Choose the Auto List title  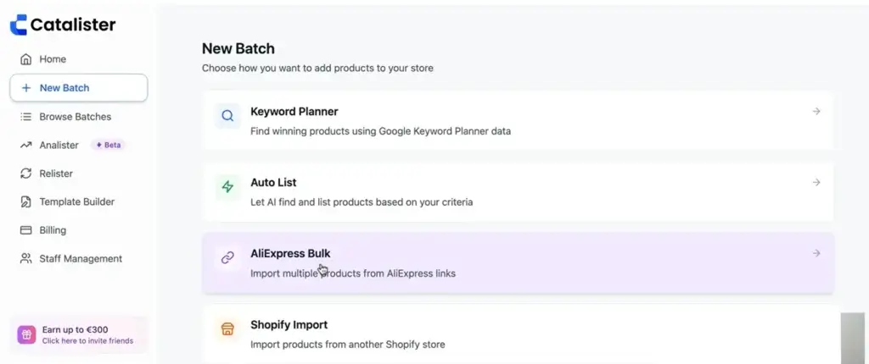[273, 182]
